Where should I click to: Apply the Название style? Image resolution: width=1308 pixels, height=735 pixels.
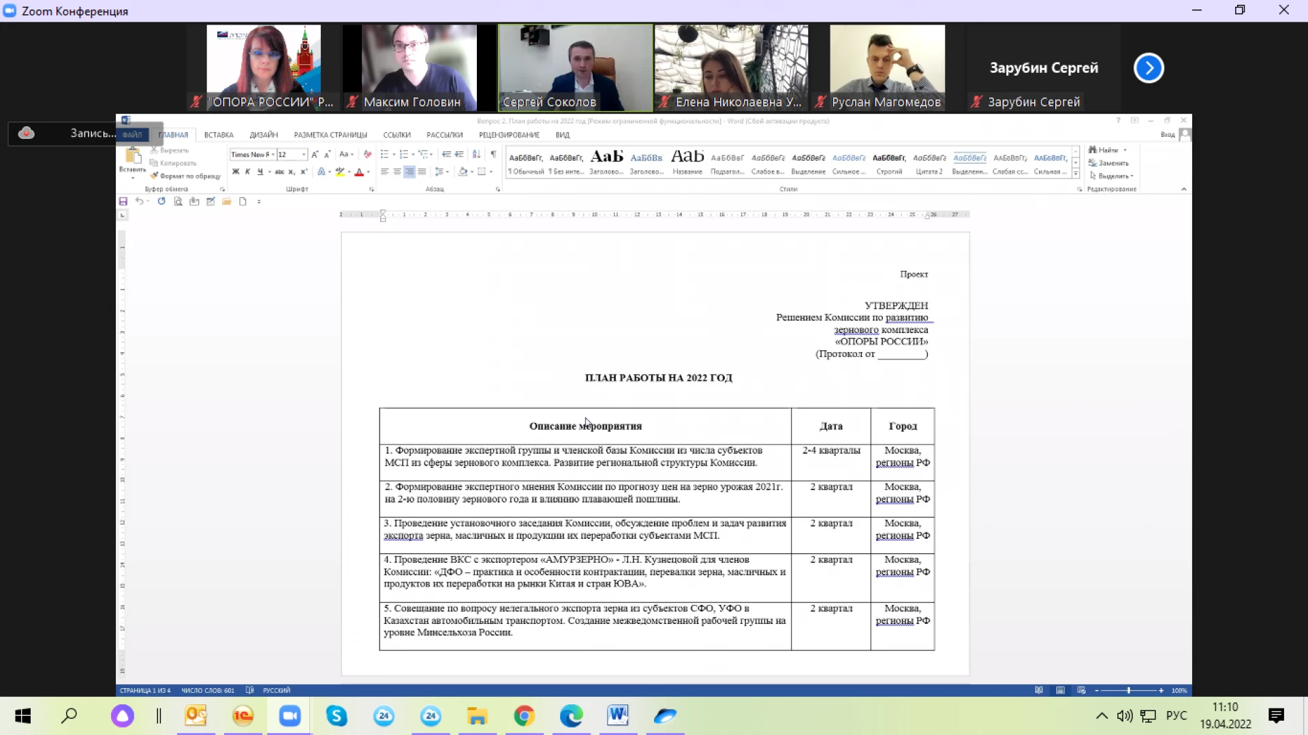click(687, 163)
